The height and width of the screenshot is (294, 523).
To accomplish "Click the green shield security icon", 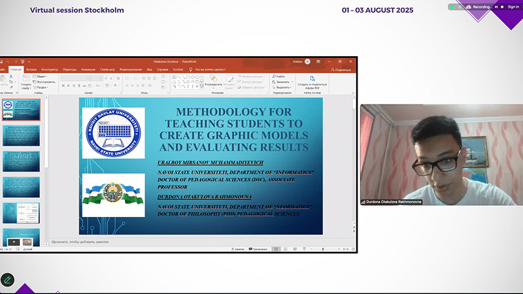I will coord(452,7).
